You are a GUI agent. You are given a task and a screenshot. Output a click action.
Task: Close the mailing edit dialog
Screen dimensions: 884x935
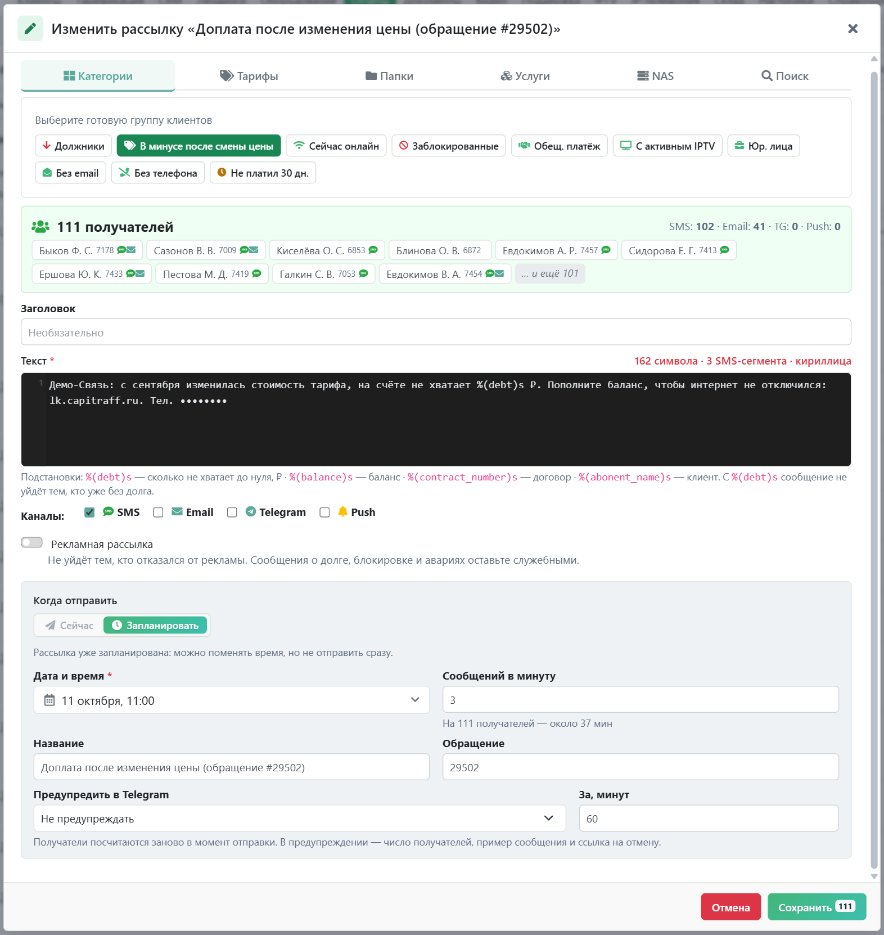click(x=853, y=29)
